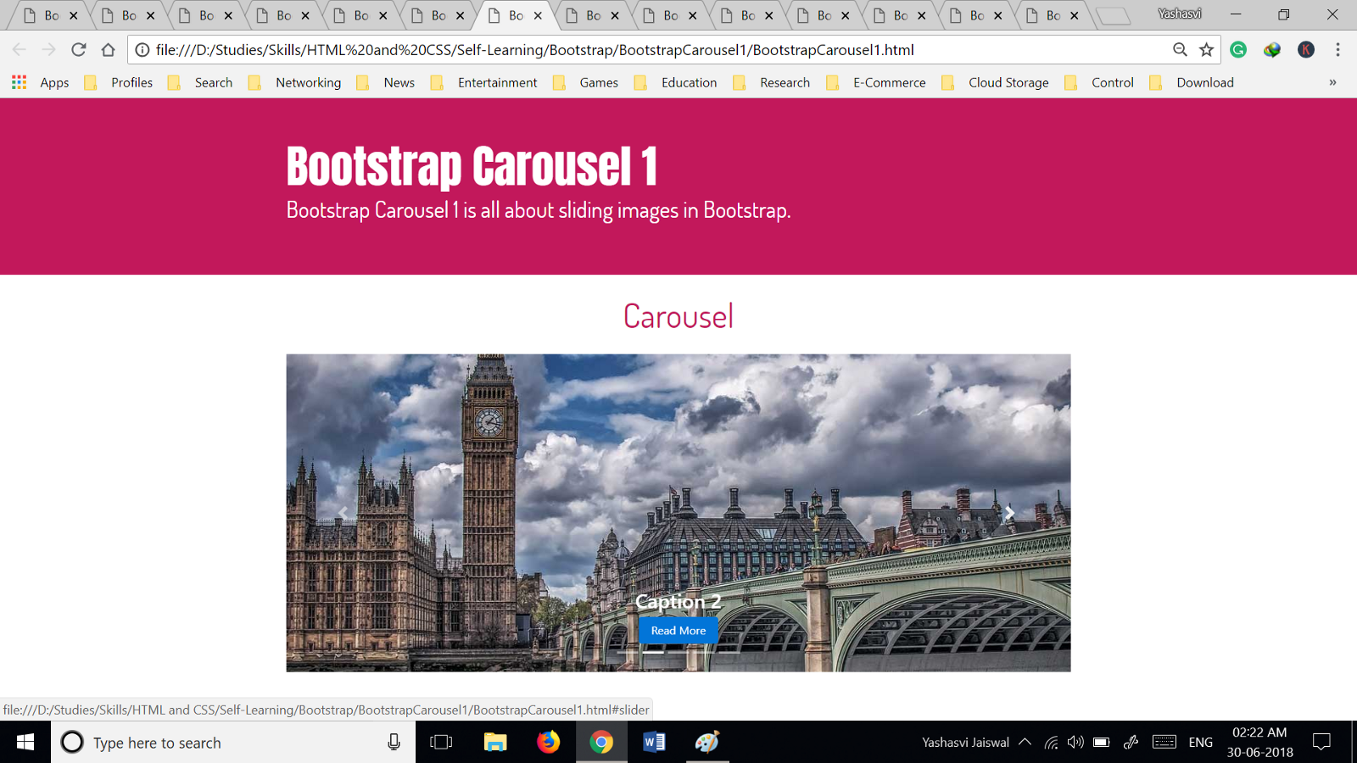The image size is (1357, 763).
Task: Open the volume control in the tray
Action: tap(1075, 743)
